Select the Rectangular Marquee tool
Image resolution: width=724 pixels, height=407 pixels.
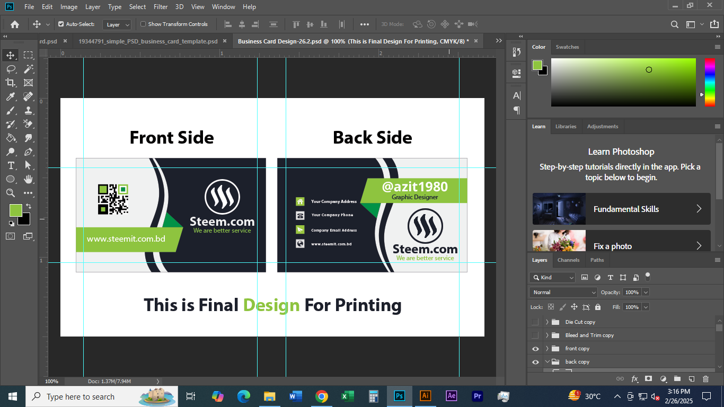(28, 55)
